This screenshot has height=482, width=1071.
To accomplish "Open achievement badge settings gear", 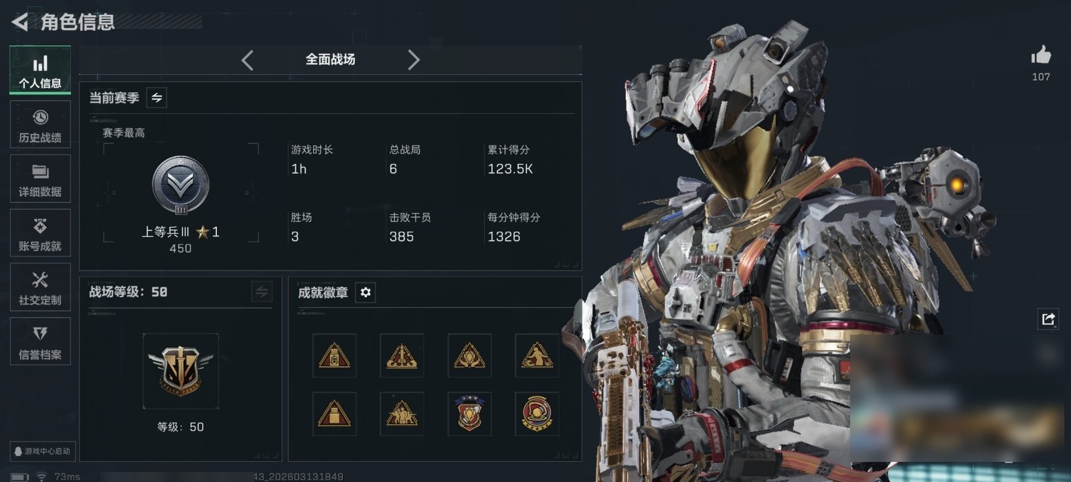I will pyautogui.click(x=365, y=293).
